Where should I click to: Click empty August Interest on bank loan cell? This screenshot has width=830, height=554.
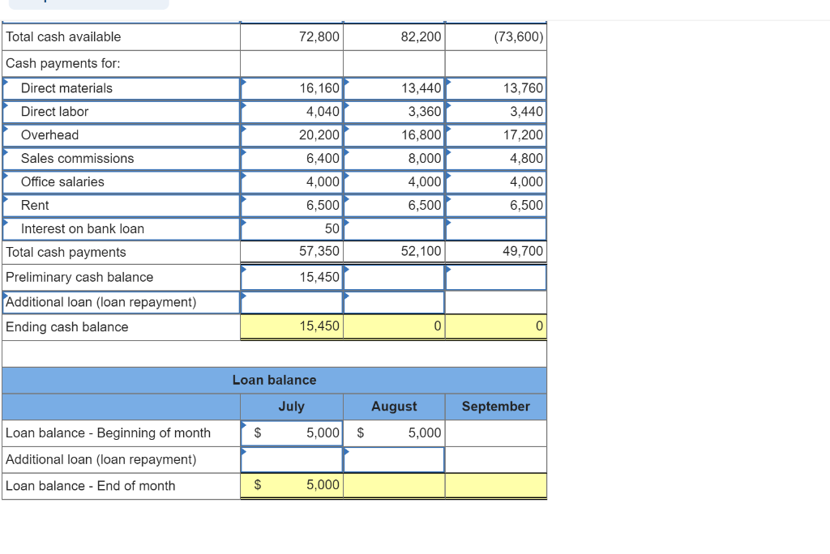[394, 228]
